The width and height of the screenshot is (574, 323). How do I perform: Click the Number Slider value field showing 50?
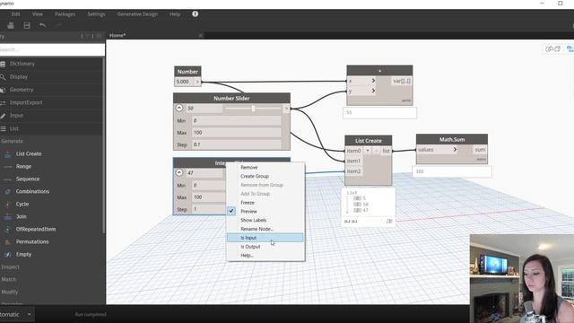204,109
